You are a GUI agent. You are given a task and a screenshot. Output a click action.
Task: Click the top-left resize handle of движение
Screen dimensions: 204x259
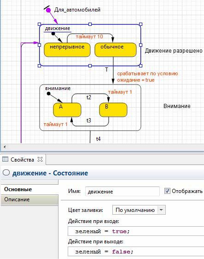tap(40, 24)
